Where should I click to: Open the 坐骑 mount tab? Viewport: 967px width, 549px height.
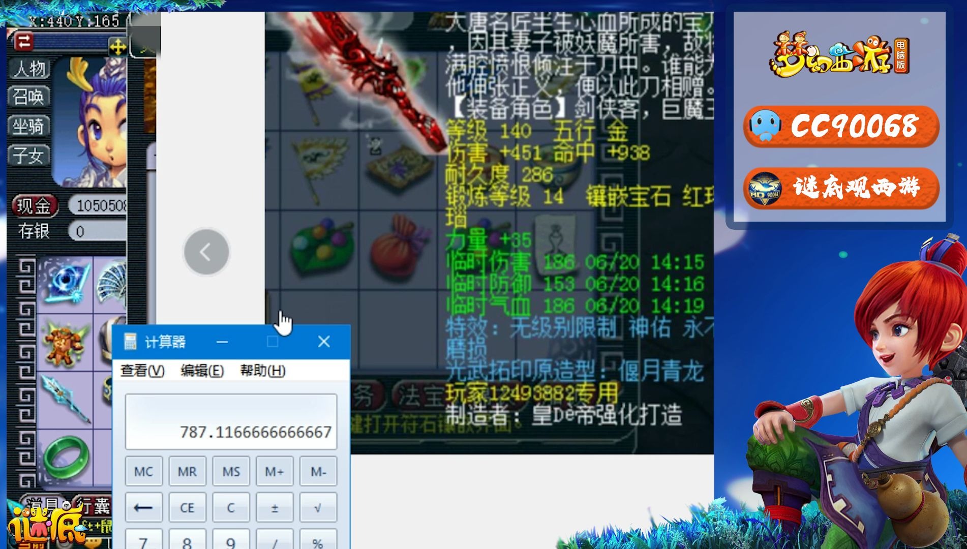[29, 126]
